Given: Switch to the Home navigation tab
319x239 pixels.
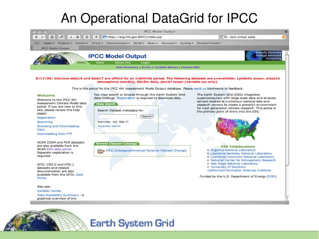Looking at the screenshot, I should 81,63.
